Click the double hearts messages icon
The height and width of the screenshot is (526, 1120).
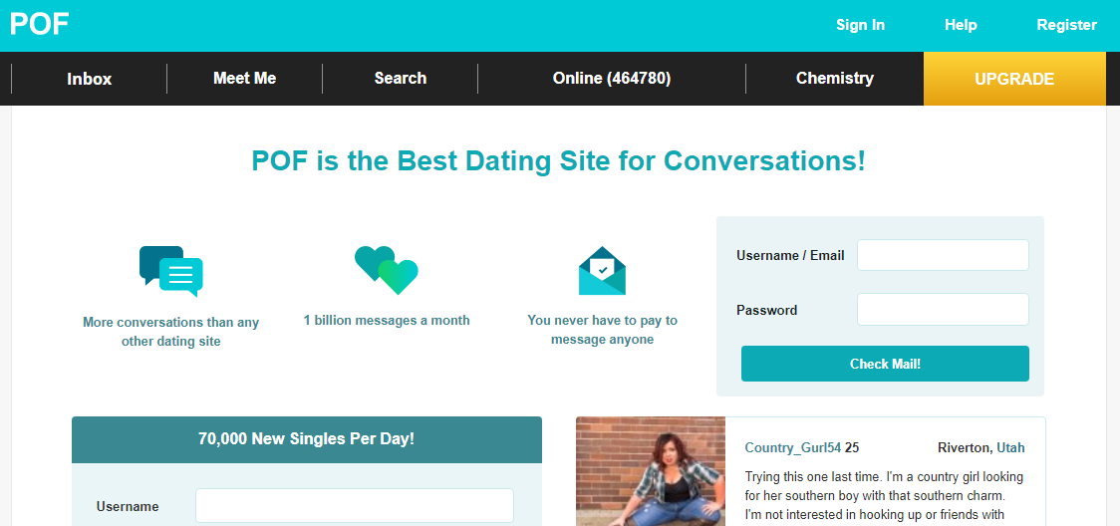[x=387, y=270]
